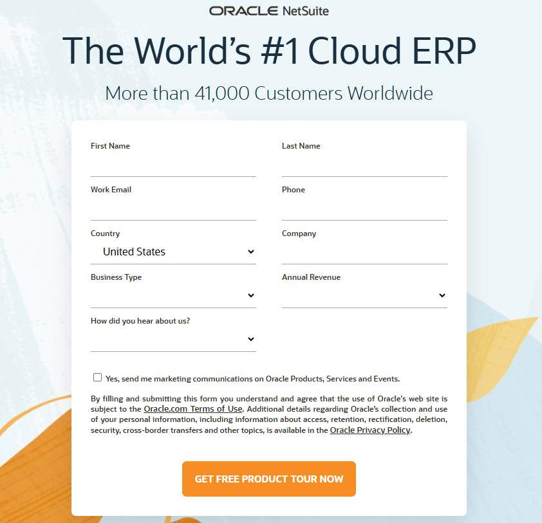Click the How did you hear about us label
The image size is (542, 523).
[140, 321]
